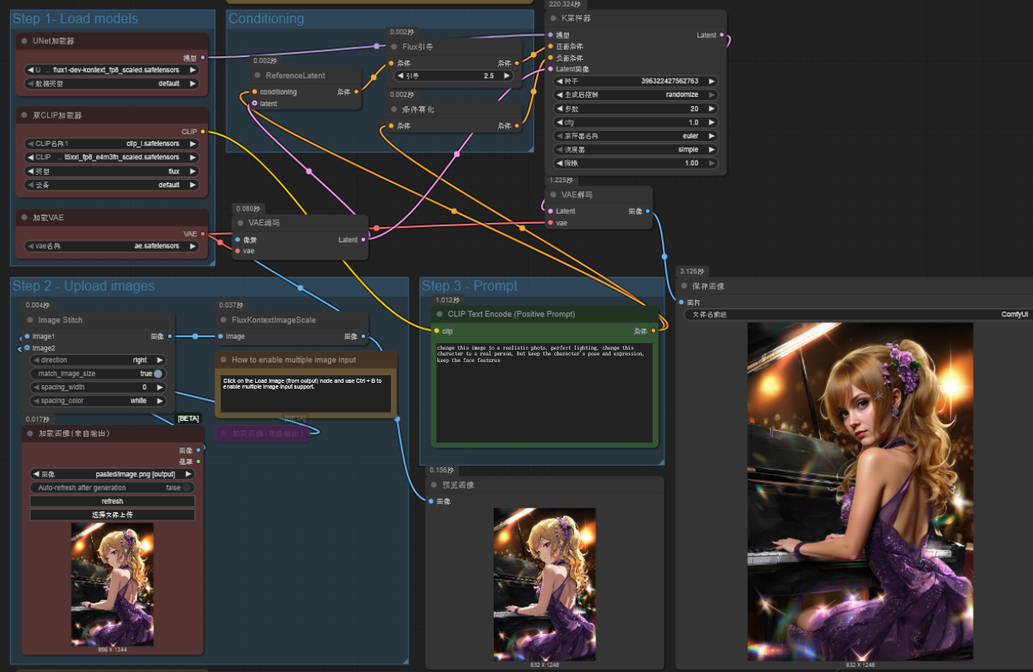Select the 'Step 3 - Prompt' group title

[x=470, y=286]
